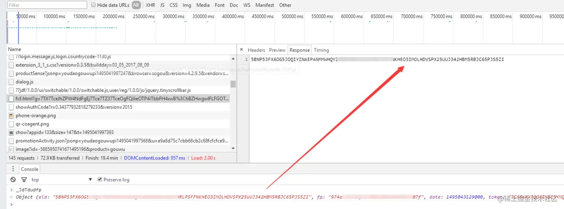
Task: Click the response body line 1 text
Action: pyautogui.click(x=377, y=59)
